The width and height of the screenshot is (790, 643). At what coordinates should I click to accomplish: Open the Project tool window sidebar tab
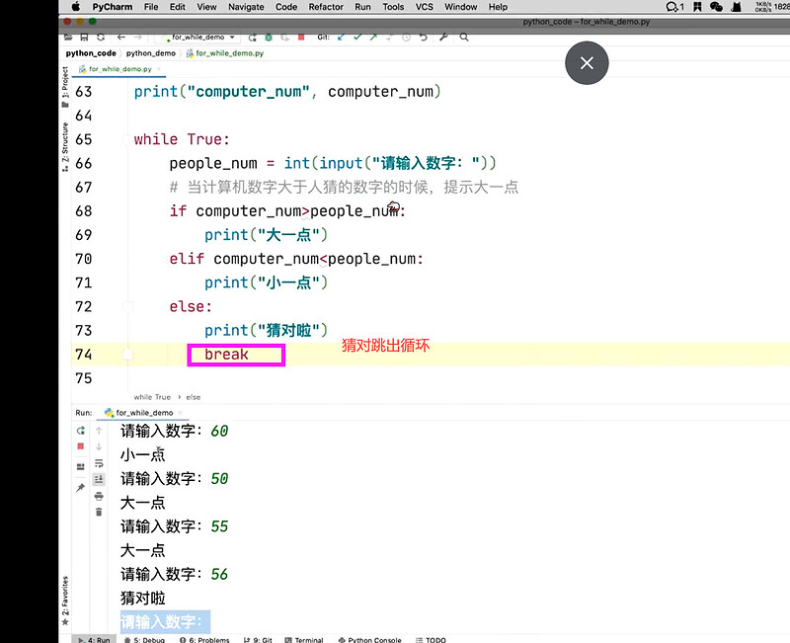pos(65,86)
